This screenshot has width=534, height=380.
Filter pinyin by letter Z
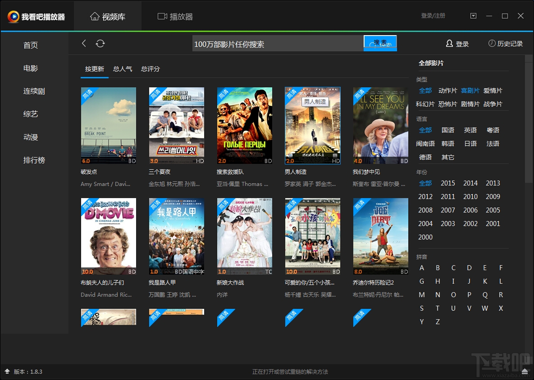click(438, 322)
